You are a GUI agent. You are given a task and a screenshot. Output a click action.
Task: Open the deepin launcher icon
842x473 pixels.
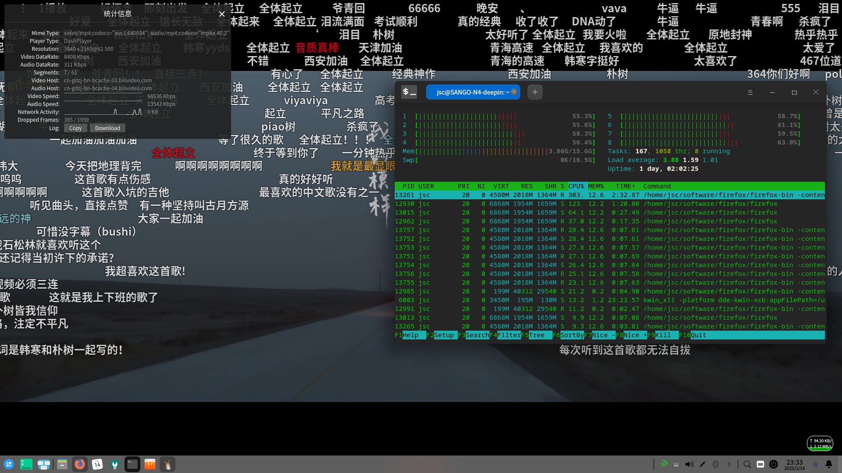pos(9,464)
